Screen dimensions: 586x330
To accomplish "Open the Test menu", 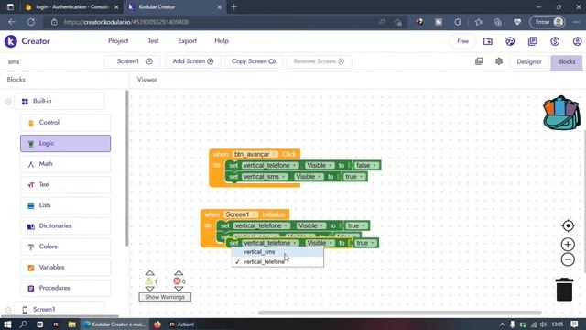I will click(x=153, y=41).
